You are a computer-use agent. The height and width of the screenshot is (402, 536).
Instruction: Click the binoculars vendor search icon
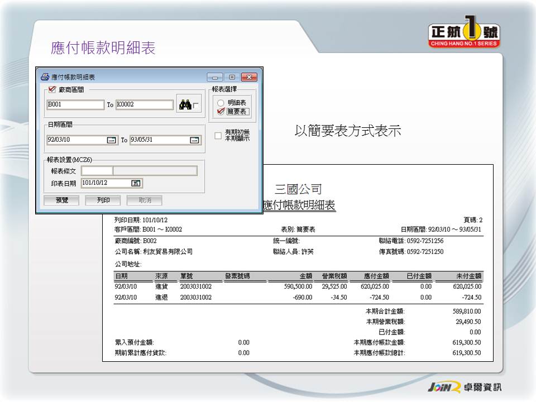tap(184, 104)
